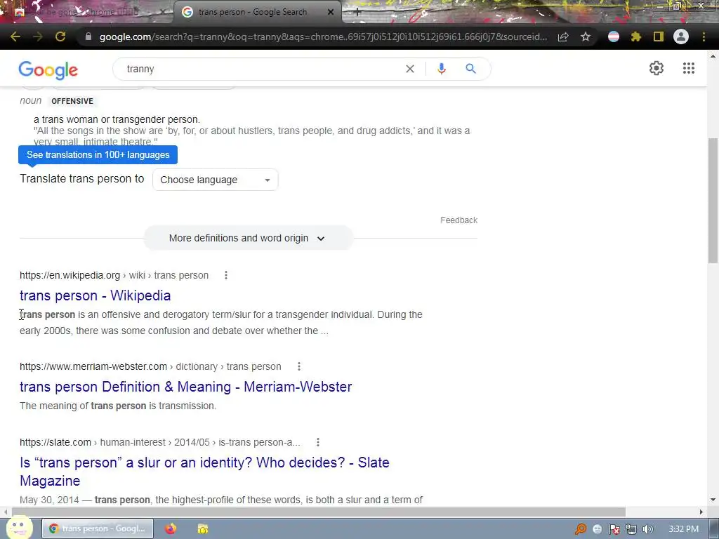
Task: Open the Chrome profile avatar
Action: [681, 36]
